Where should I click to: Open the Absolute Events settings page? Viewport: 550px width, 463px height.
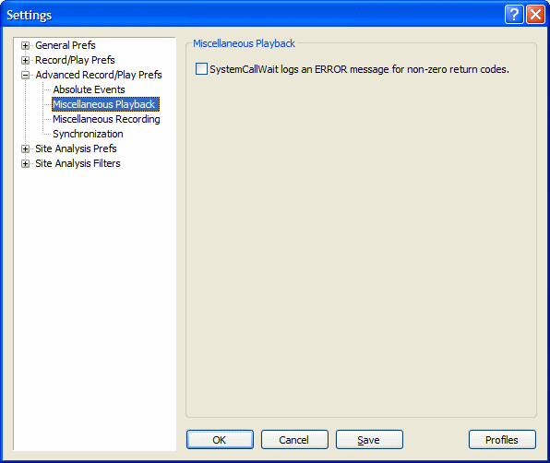[x=89, y=89]
